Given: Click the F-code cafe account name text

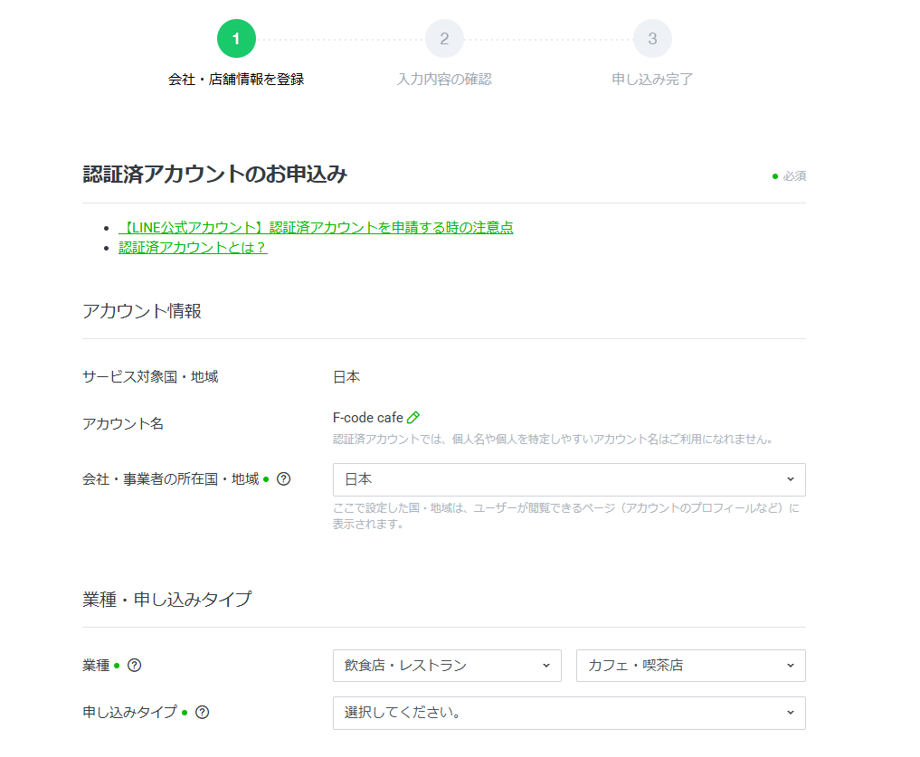Looking at the screenshot, I should pos(367,418).
